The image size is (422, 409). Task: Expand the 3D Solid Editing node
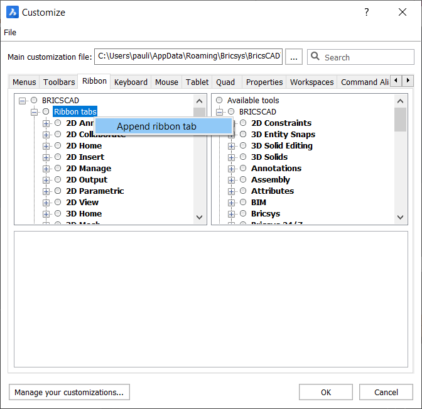[231, 146]
